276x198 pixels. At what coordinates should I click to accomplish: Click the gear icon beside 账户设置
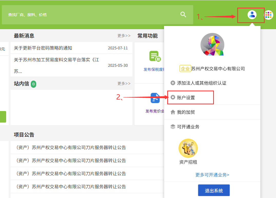[173, 97]
